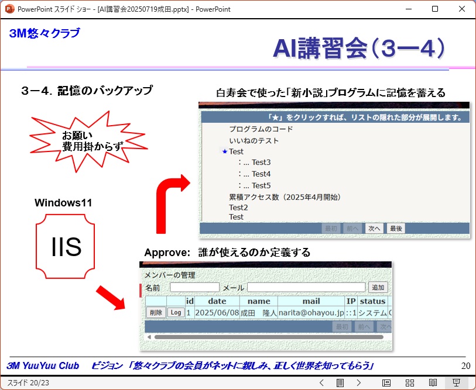Click the 名前 text input field
The width and height of the screenshot is (476, 390).
(x=194, y=288)
